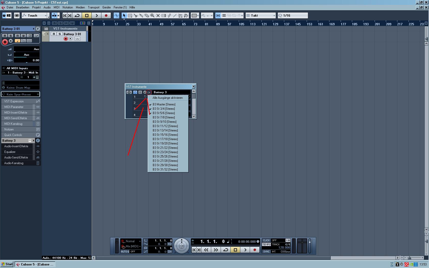Open the Bearbeiten menu
The height and width of the screenshot is (268, 429).
tap(22, 7)
